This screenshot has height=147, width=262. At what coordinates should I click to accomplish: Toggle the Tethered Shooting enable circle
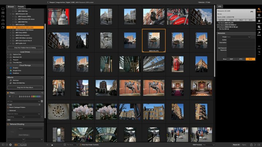(8, 124)
